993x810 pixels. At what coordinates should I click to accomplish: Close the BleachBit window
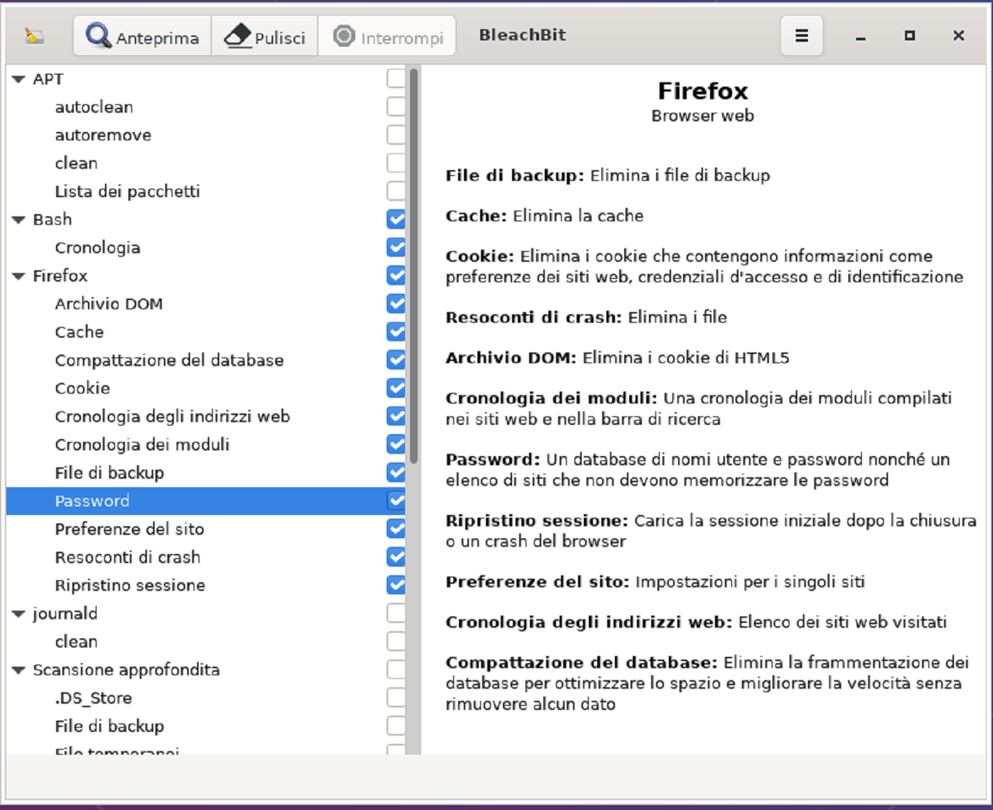958,35
